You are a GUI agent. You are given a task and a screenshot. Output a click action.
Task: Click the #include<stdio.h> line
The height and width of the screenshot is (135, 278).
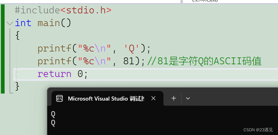(63, 10)
